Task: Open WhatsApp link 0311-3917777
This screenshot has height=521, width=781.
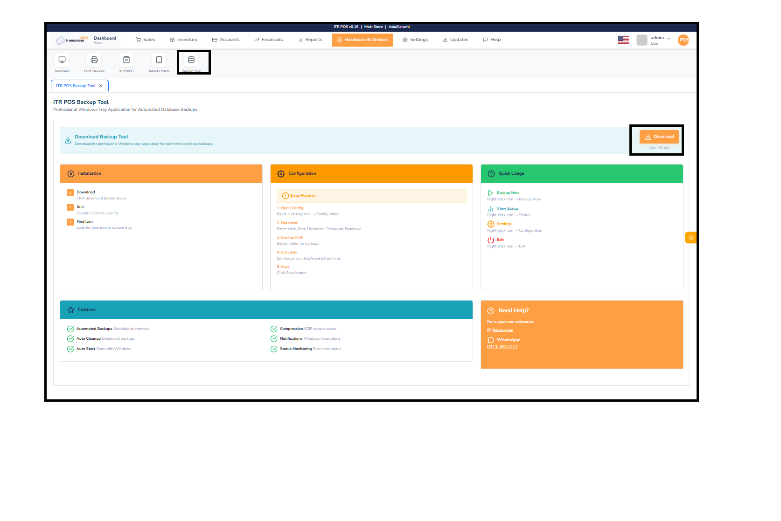Action: click(502, 346)
